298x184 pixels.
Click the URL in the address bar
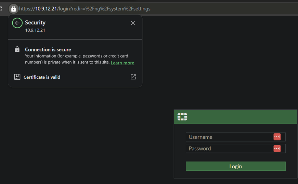coord(86,9)
